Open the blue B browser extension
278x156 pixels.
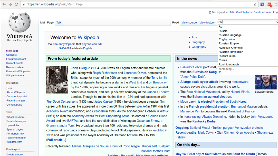point(262,4)
